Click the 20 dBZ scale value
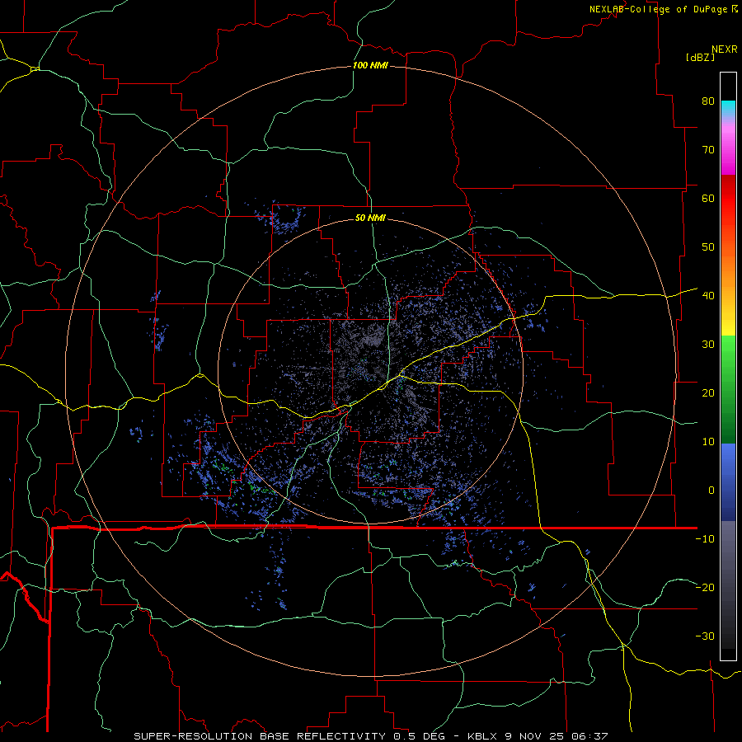 [x=708, y=392]
